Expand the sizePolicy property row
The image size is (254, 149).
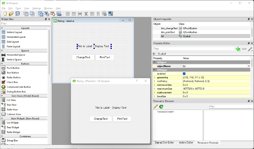[x=155, y=81]
